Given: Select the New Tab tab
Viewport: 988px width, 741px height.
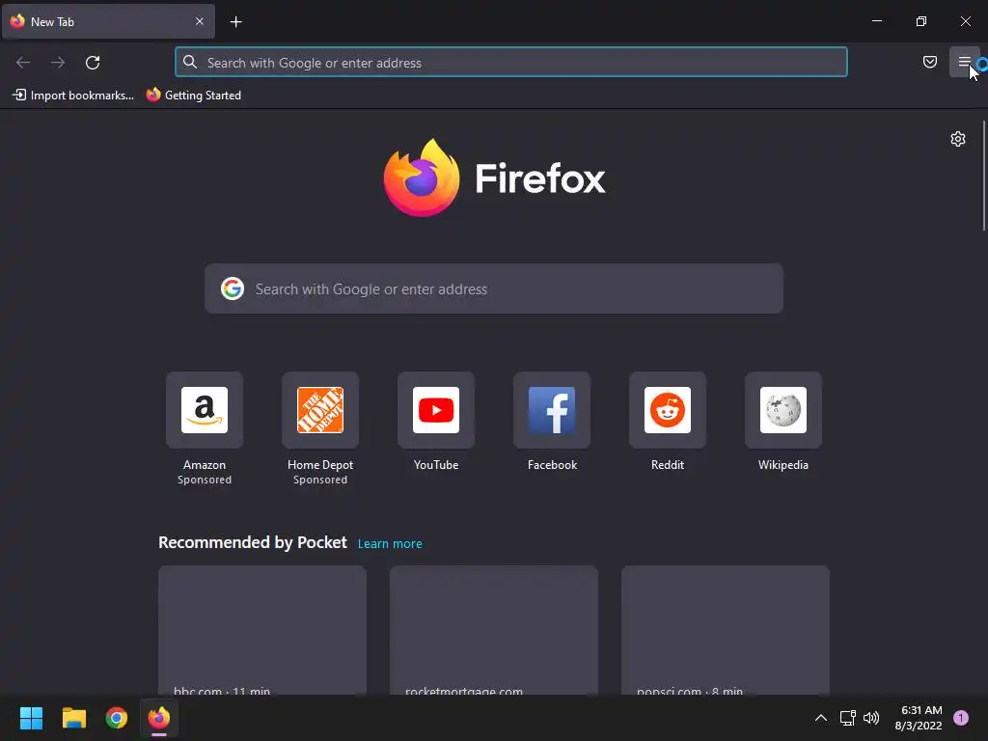Looking at the screenshot, I should pos(108,21).
